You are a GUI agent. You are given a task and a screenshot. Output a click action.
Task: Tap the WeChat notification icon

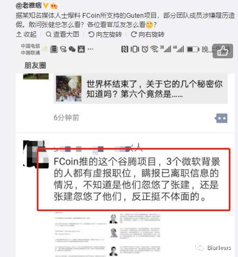pyautogui.click(x=72, y=49)
